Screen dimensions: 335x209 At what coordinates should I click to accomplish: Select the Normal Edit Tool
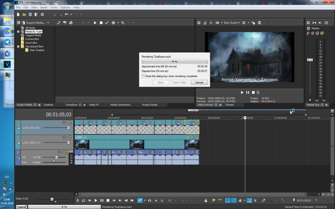(140, 200)
